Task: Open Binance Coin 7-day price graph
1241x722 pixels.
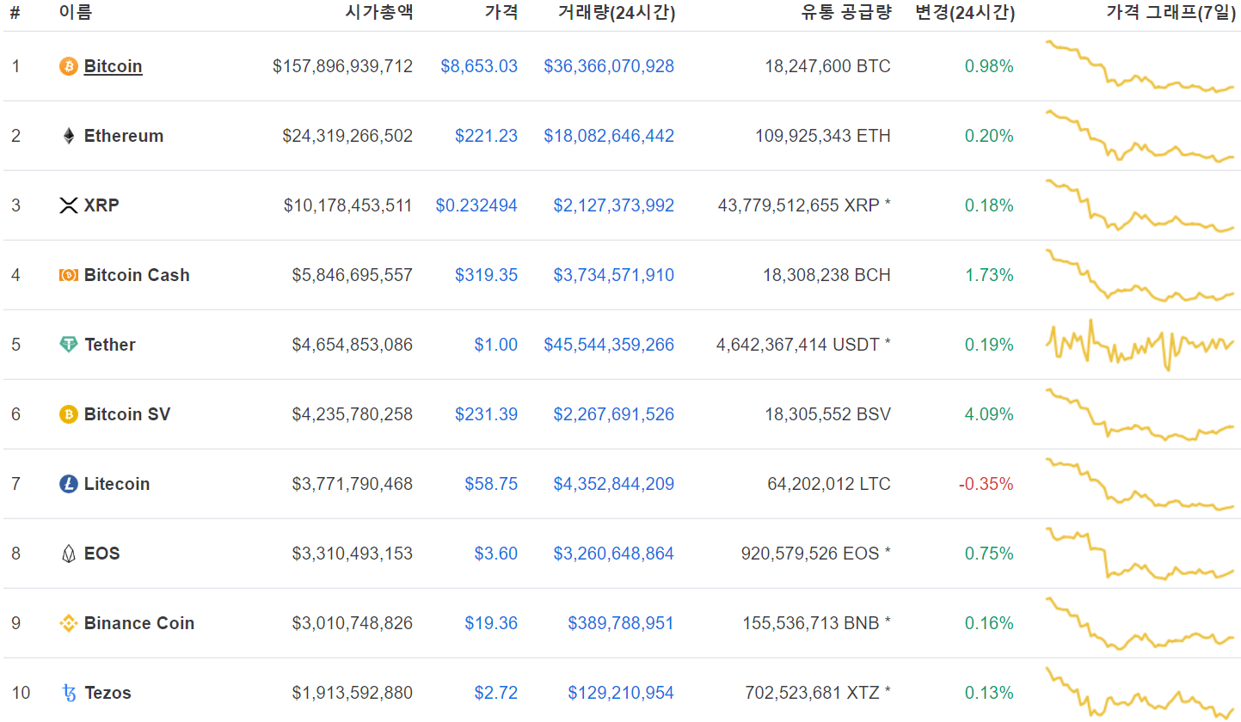Action: pos(1140,623)
